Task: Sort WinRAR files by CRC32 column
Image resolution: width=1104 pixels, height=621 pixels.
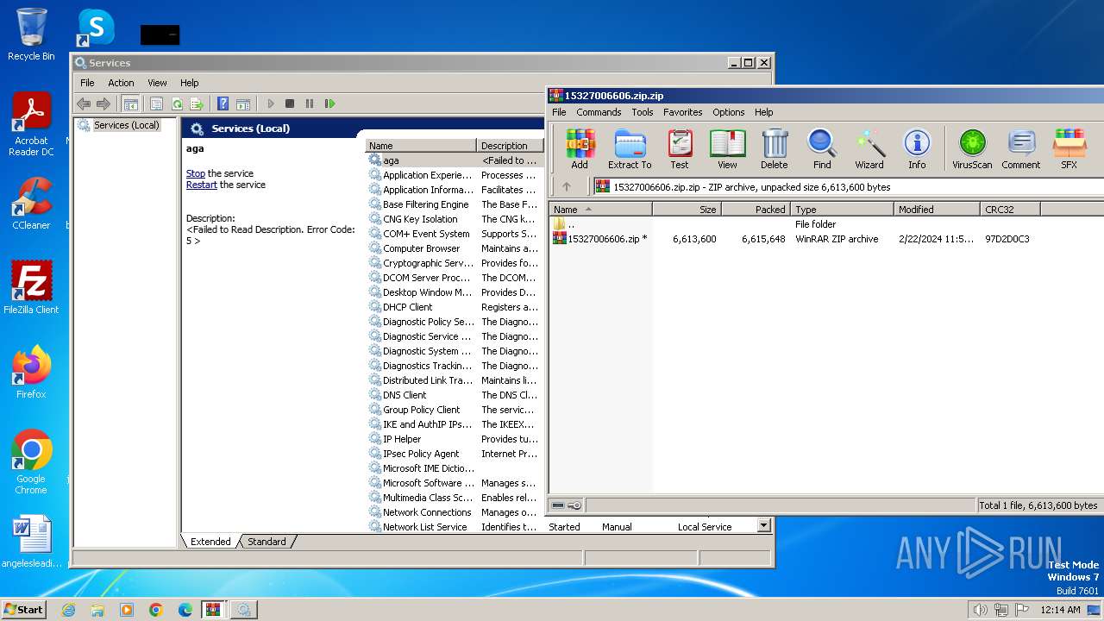Action: click(1010, 210)
